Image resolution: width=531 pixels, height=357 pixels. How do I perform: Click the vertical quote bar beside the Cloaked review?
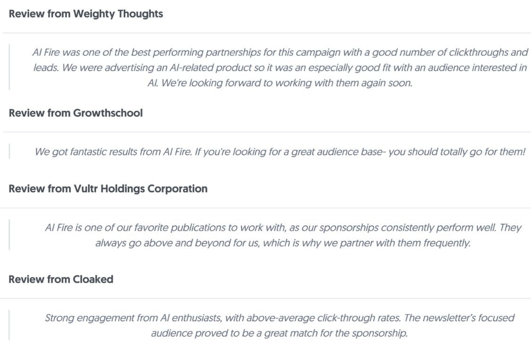9,325
